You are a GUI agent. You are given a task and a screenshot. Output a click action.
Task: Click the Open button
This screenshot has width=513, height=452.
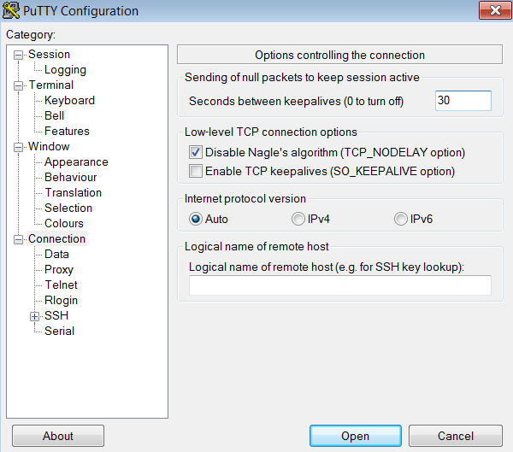click(x=356, y=436)
